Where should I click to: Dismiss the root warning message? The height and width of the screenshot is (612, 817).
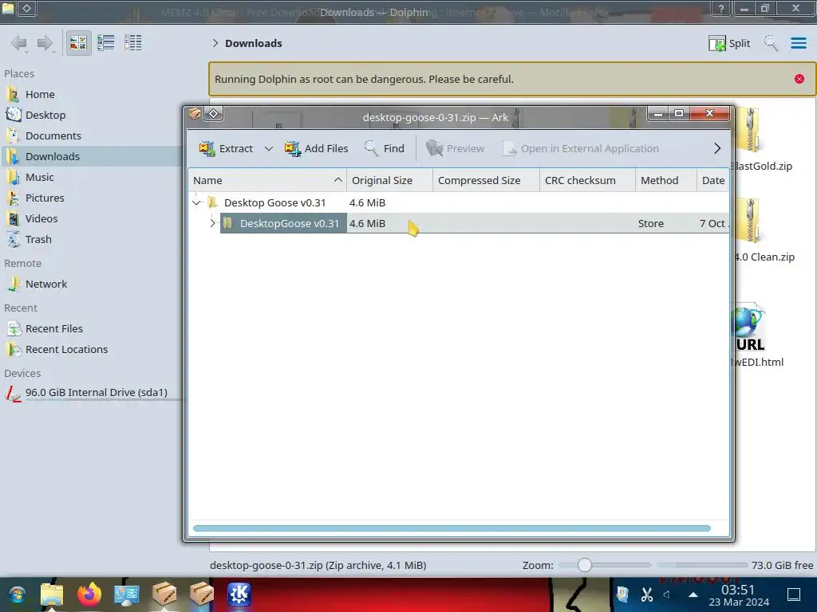pos(799,79)
